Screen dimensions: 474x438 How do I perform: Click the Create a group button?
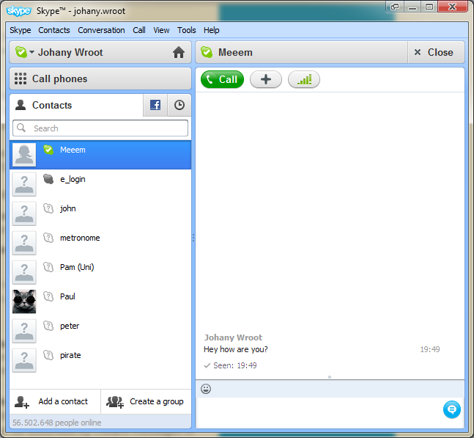tap(147, 401)
